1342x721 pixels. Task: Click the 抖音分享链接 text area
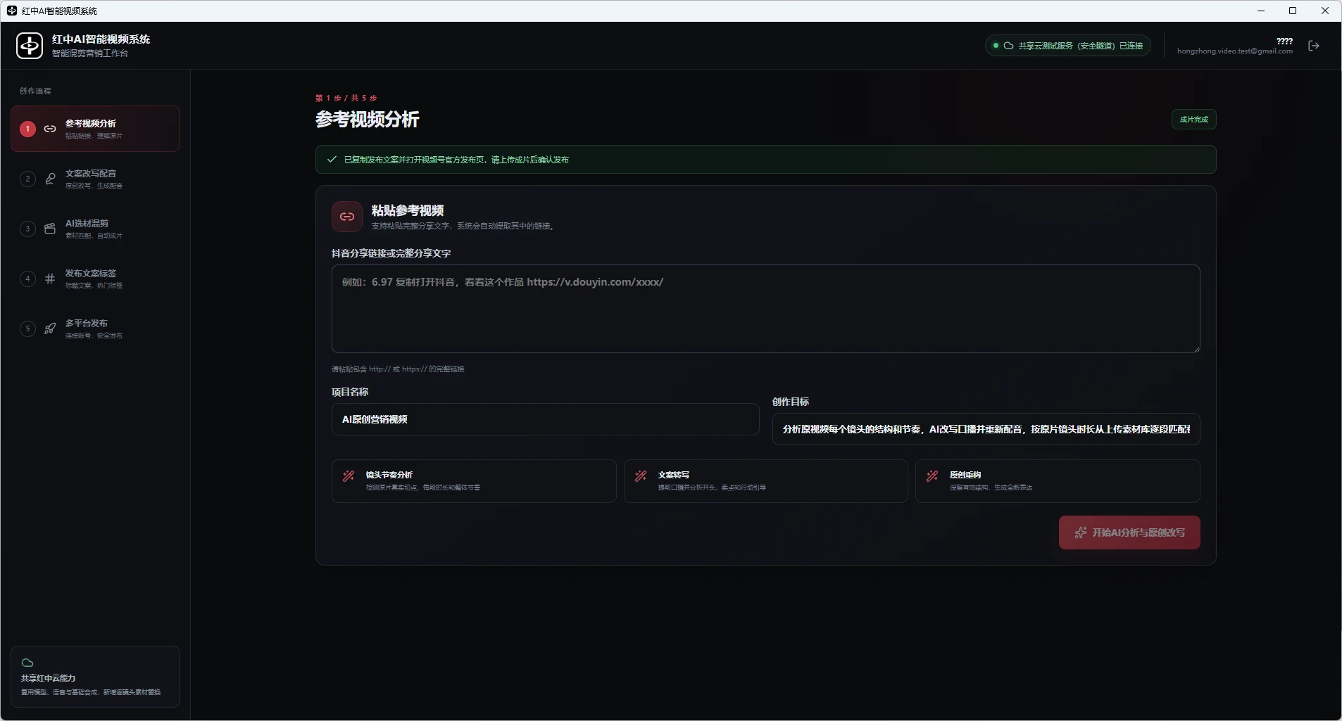[x=765, y=309]
